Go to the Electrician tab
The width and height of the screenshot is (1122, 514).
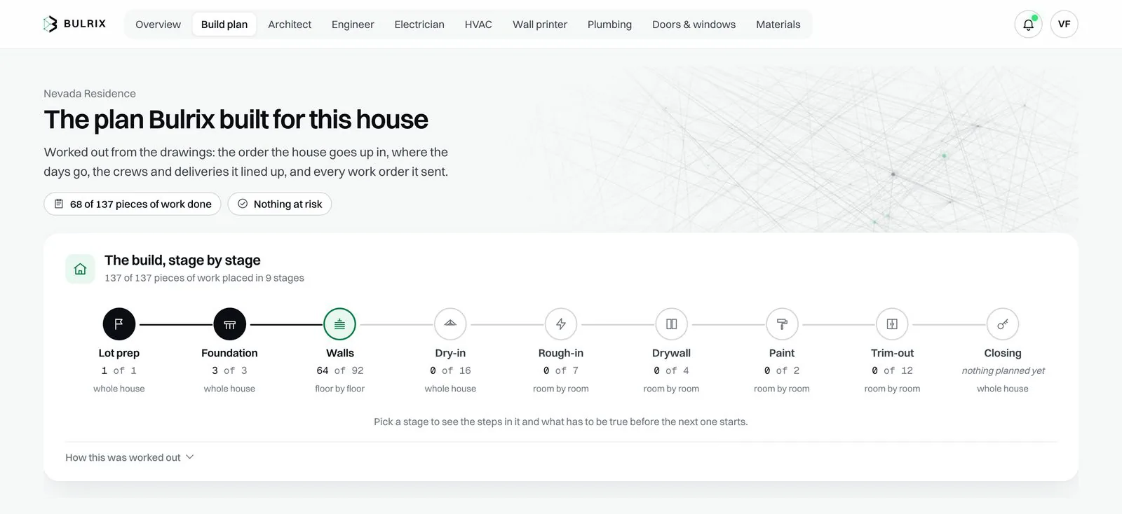tap(419, 25)
